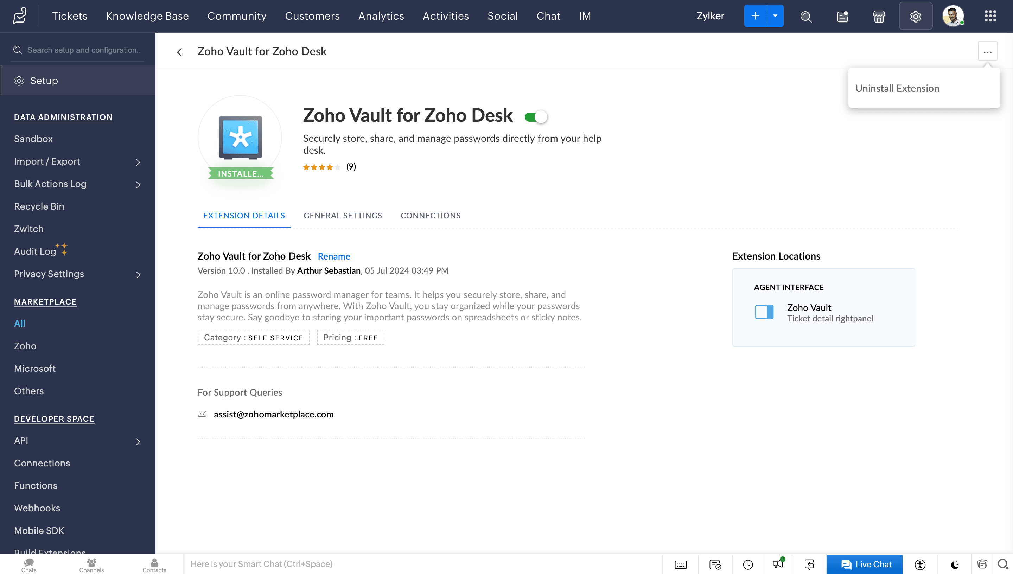This screenshot has height=574, width=1013.
Task: Click the keyboard shortcuts icon in the bottom bar
Action: (x=681, y=565)
